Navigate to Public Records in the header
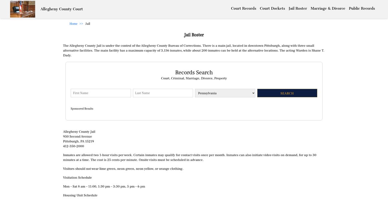Screen dimensions: 388x200 pos(362,8)
